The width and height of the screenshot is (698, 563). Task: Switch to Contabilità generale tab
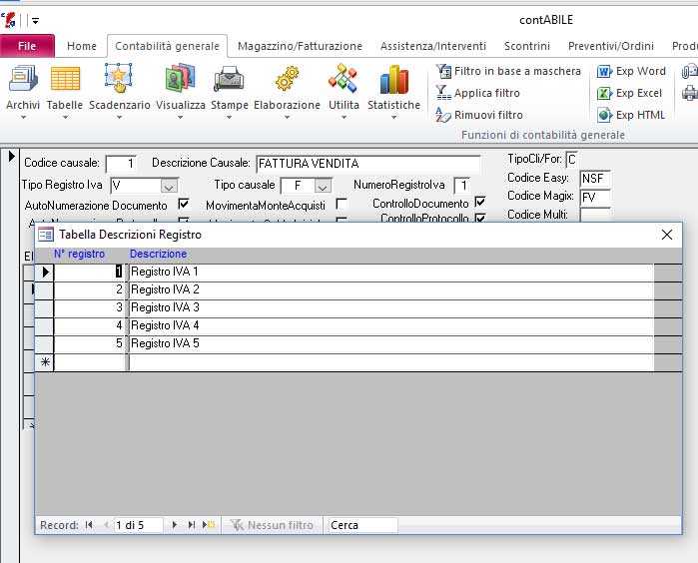coord(168,46)
